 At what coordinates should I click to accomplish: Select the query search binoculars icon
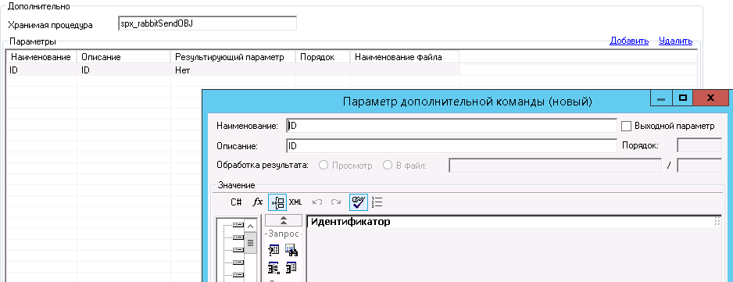(x=291, y=251)
